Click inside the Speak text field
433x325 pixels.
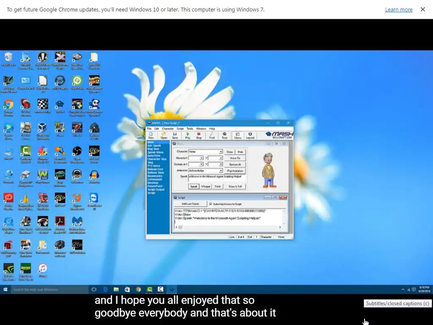[x=216, y=178]
